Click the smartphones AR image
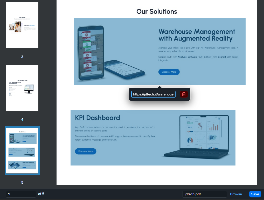Screen dimensions: 264x200 pyautogui.click(x=111, y=52)
